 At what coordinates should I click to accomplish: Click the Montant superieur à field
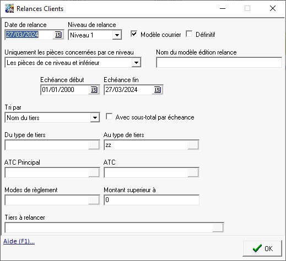coord(152,200)
